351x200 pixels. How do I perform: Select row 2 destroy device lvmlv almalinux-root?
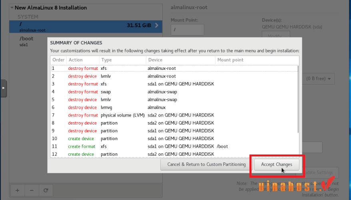coord(174,76)
